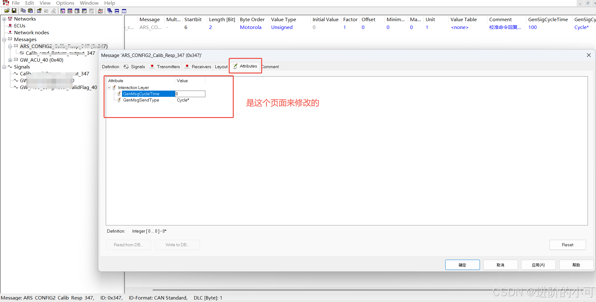The image size is (596, 302).
Task: Click the Read from DB... button
Action: point(129,245)
